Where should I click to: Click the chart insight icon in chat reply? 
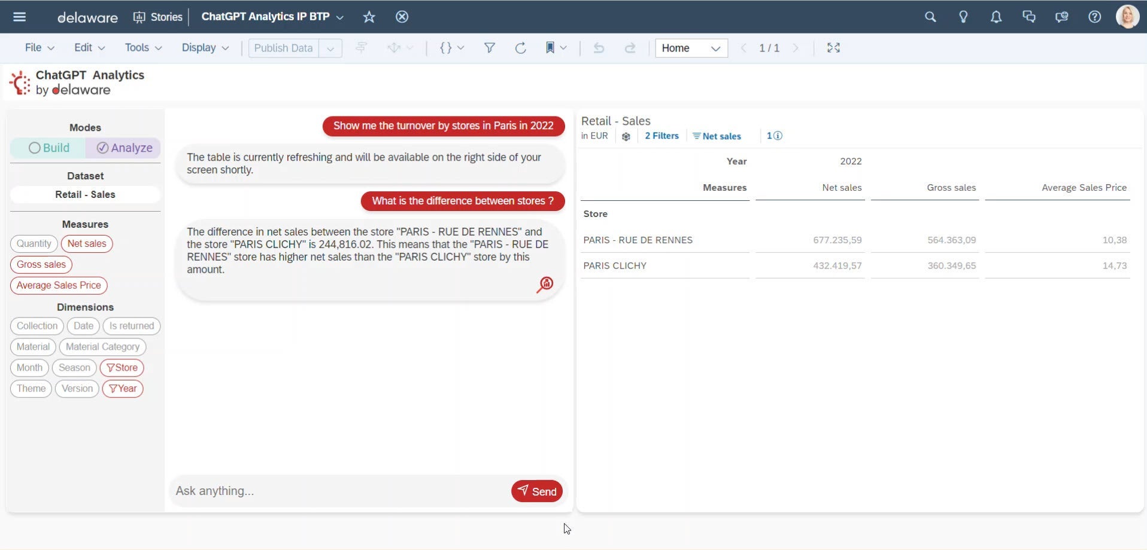(x=544, y=285)
